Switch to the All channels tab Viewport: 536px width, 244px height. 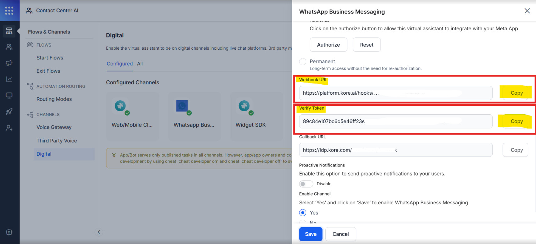tap(140, 64)
